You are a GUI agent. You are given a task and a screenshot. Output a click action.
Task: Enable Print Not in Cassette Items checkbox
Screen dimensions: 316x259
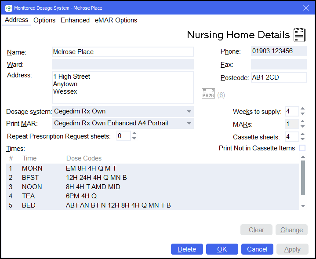coord(302,148)
